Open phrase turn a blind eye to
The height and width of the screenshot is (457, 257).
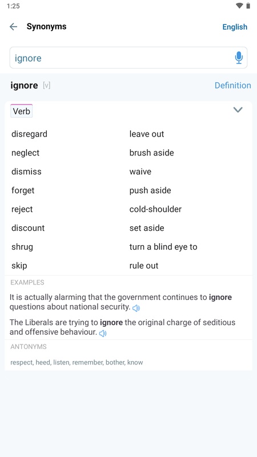[163, 247]
